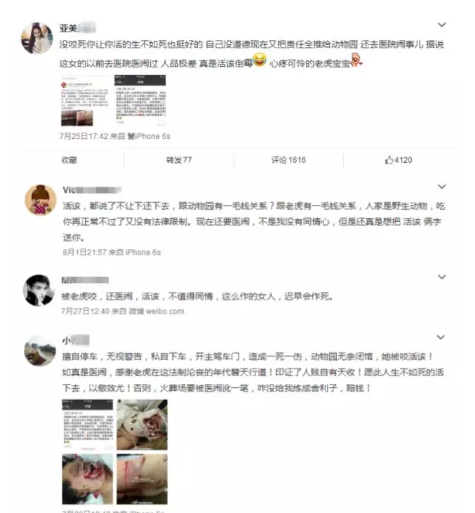Open the chevron menu on the third comment

coord(441,277)
